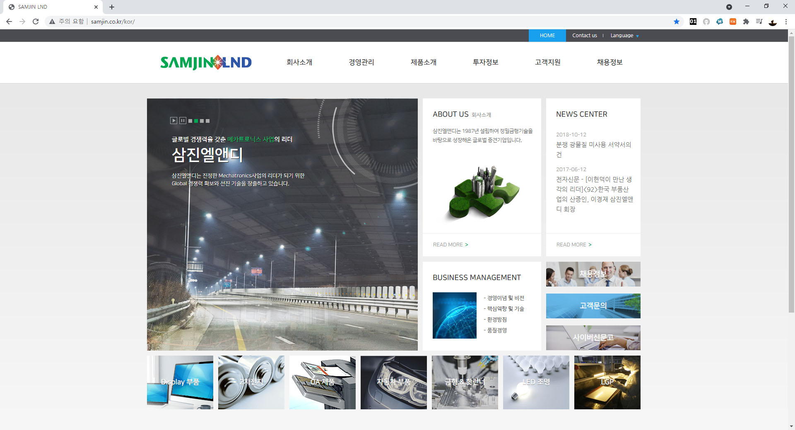
Task: Open the 경영관리 menu
Action: click(361, 62)
